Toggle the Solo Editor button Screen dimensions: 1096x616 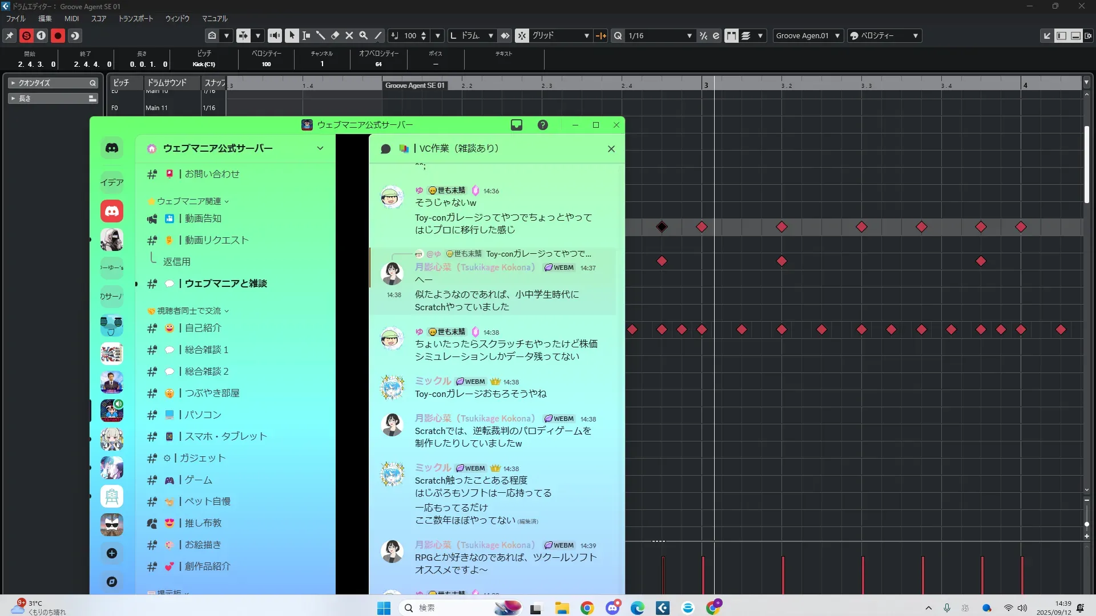click(26, 35)
